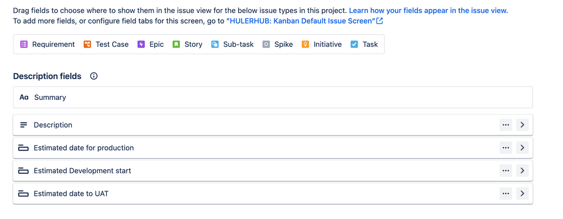The image size is (563, 219).
Task: Expand the Description field chevron
Action: tap(522, 125)
